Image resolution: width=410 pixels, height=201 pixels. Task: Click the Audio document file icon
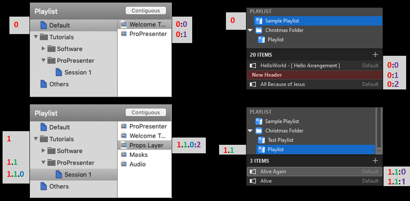pyautogui.click(x=123, y=164)
